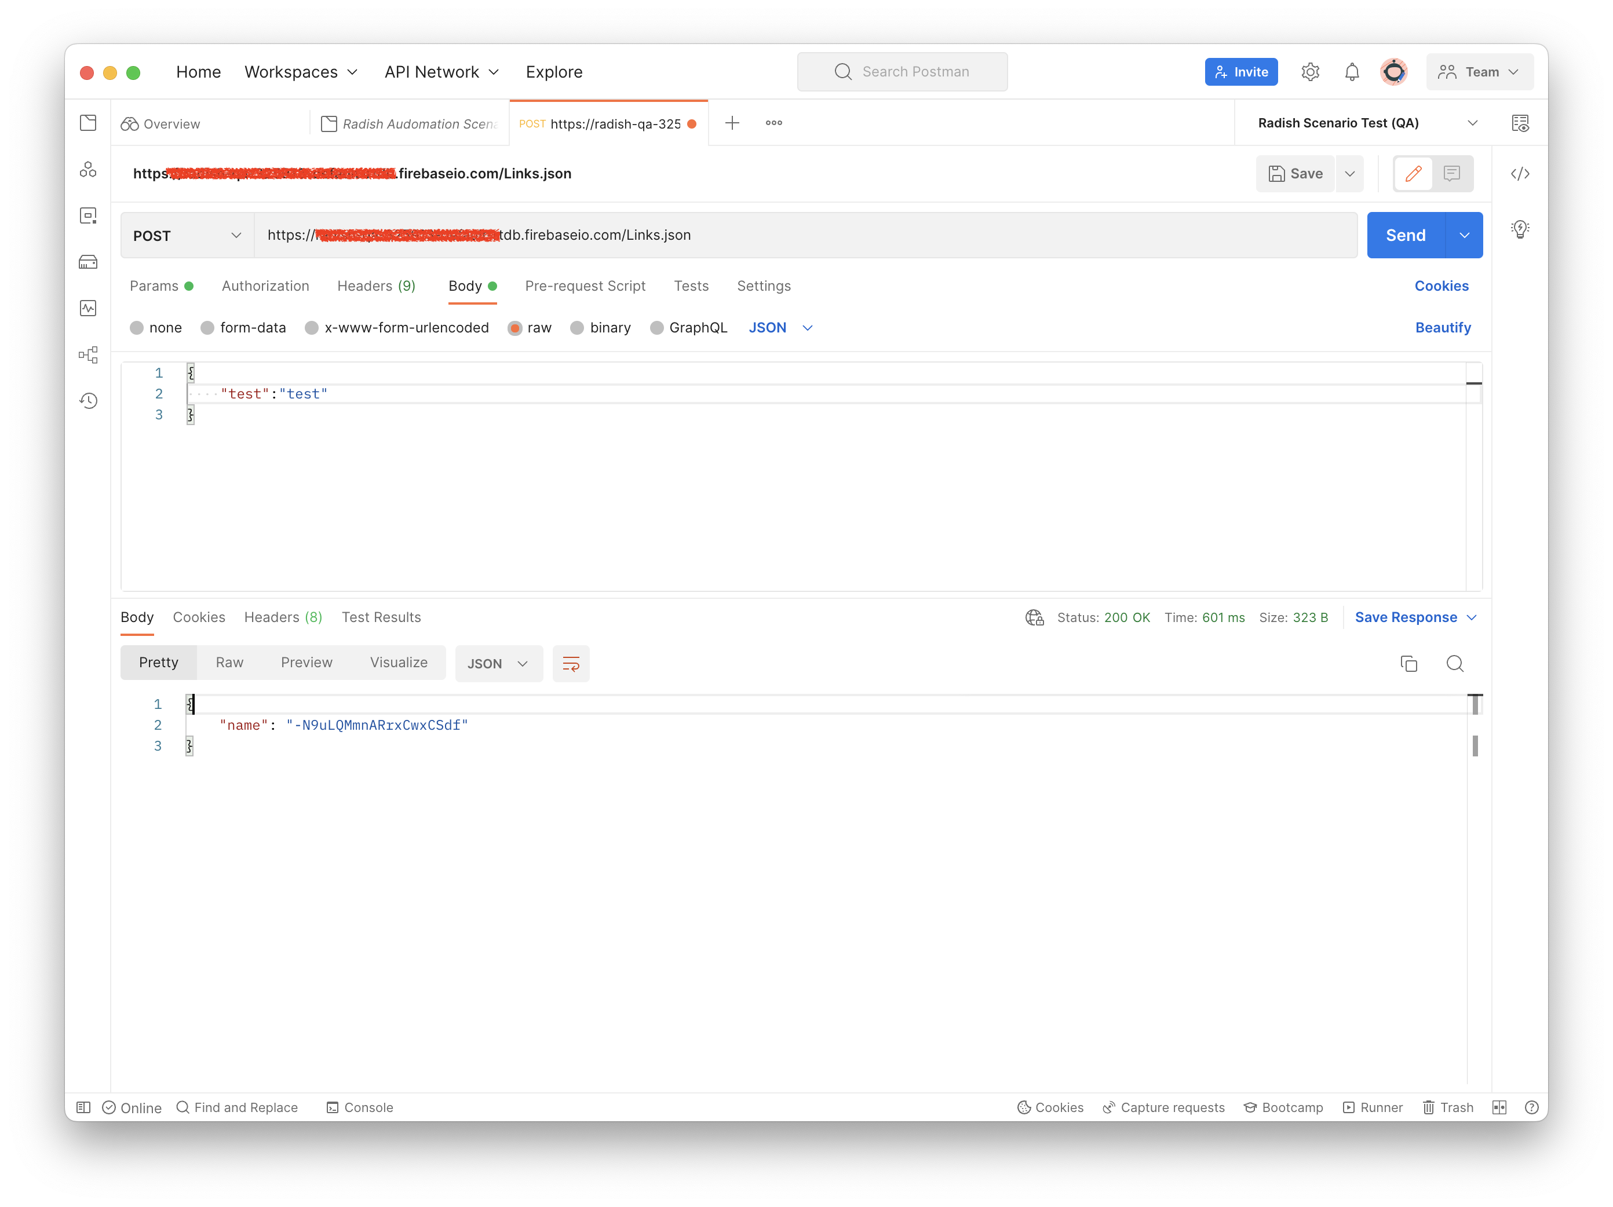
Task: Expand the API Network menu
Action: (442, 71)
